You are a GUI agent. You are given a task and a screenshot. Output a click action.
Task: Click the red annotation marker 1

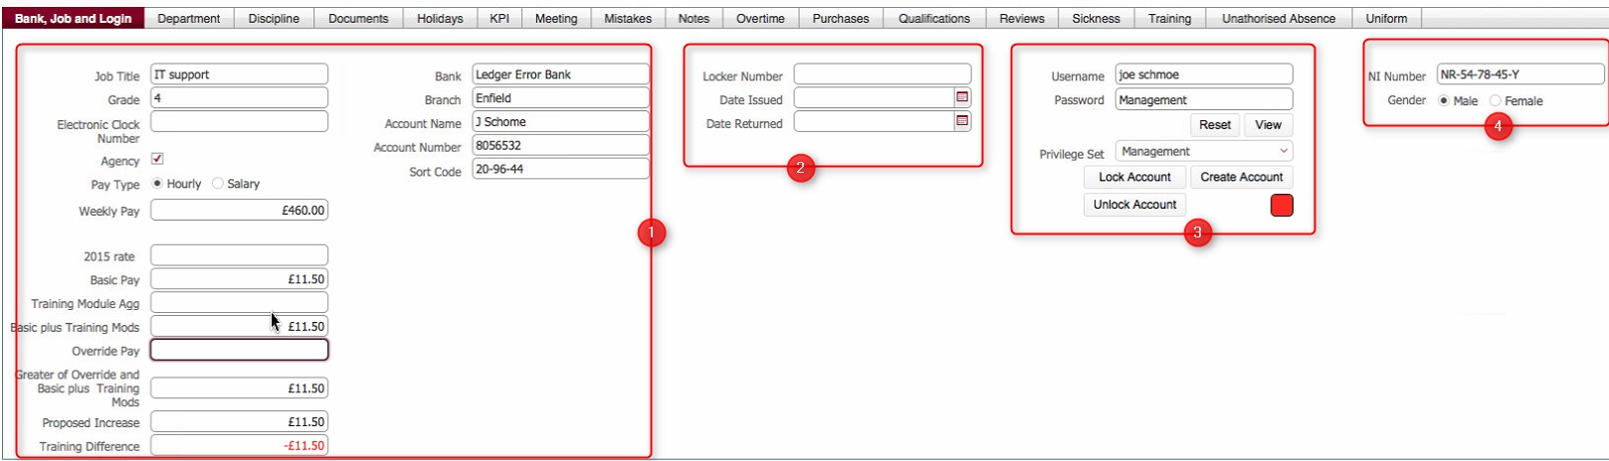tap(651, 232)
